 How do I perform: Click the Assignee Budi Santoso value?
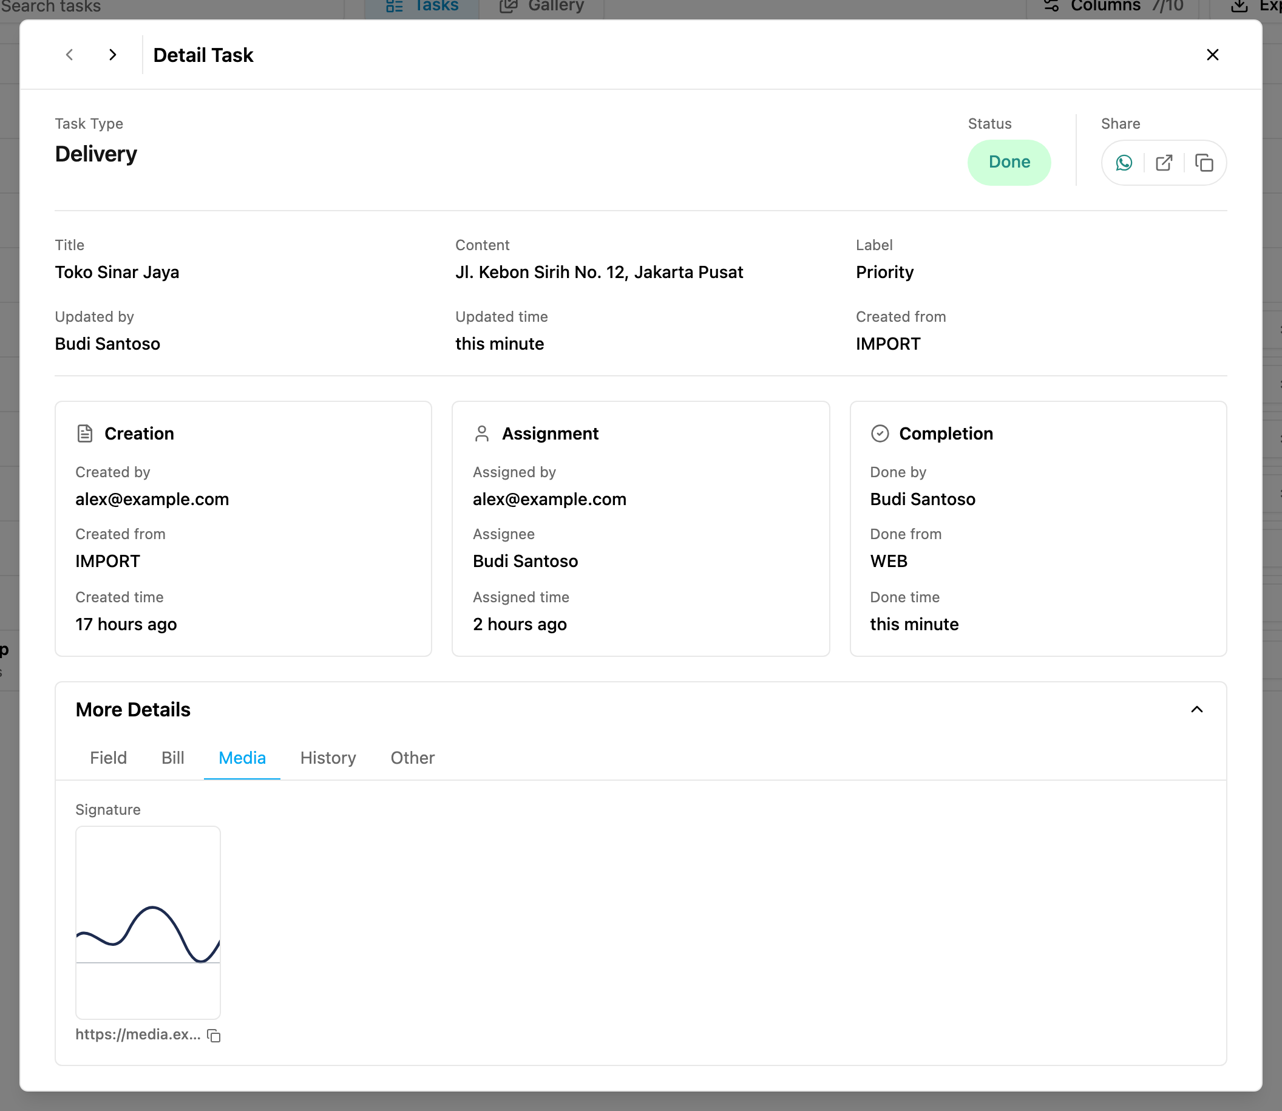tap(525, 561)
